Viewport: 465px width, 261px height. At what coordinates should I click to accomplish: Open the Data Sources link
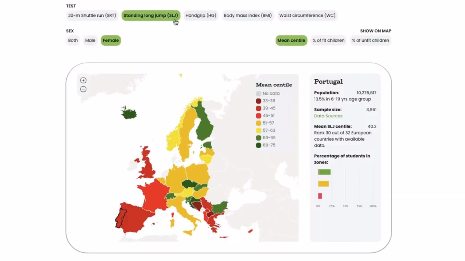[328, 116]
